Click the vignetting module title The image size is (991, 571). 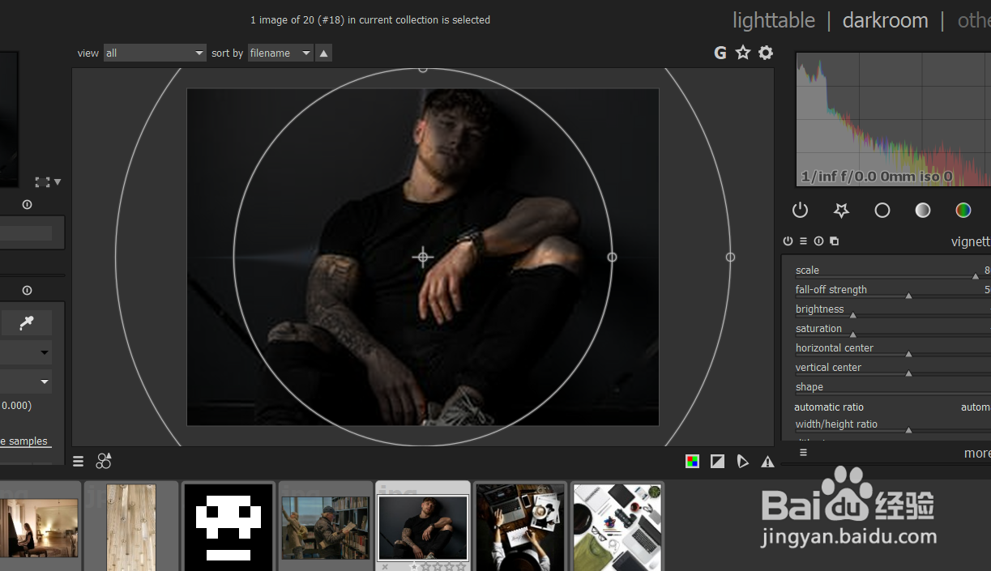pos(971,241)
